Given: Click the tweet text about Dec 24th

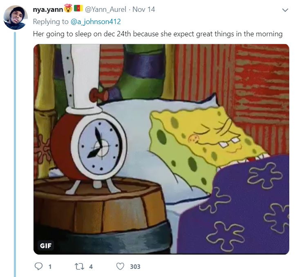Looking at the screenshot, I should click(x=157, y=34).
